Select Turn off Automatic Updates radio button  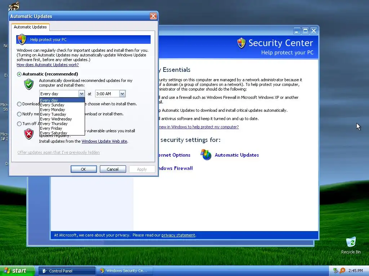[19, 124]
